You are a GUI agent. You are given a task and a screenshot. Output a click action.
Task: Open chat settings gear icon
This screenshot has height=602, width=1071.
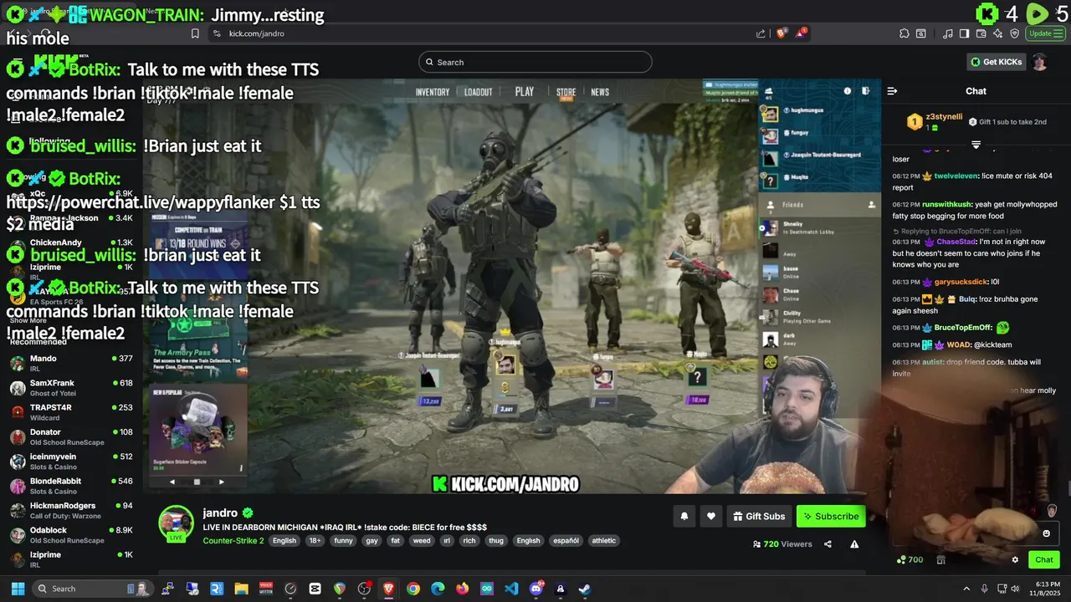[1015, 560]
